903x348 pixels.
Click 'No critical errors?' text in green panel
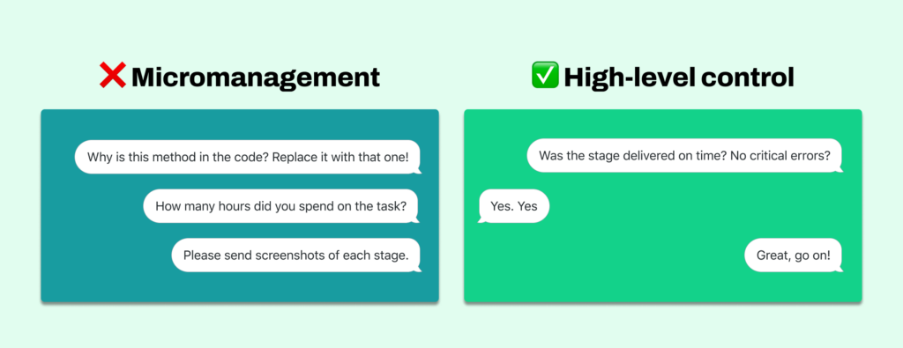780,155
